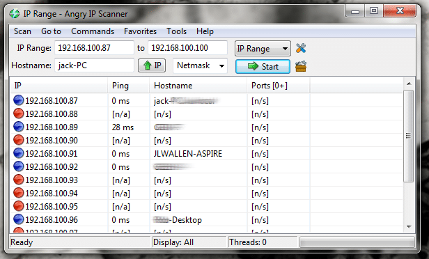Click the starting IP field 192.168.100.87
Image resolution: width=429 pixels, height=259 pixels.
[95, 48]
